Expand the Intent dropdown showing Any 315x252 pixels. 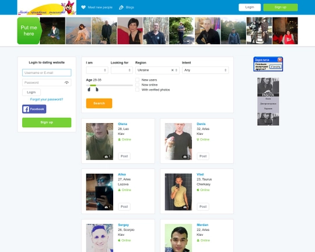(x=205, y=70)
